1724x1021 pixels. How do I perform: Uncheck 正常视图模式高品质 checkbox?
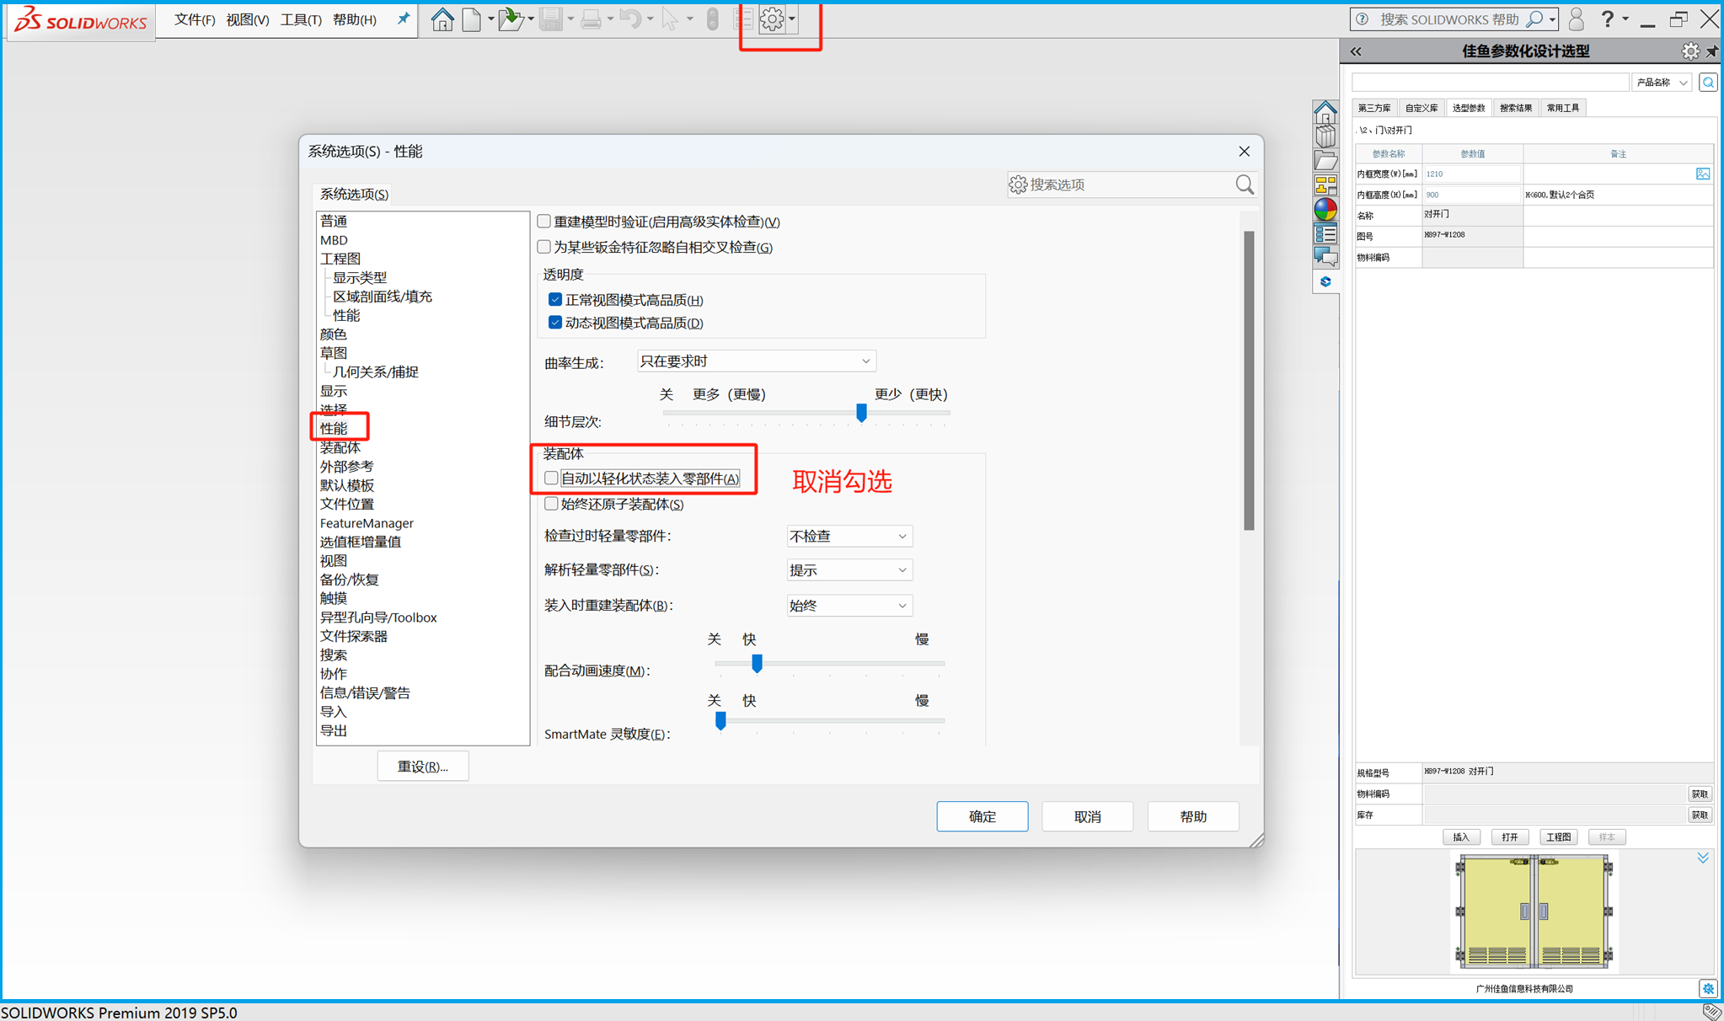[555, 300]
